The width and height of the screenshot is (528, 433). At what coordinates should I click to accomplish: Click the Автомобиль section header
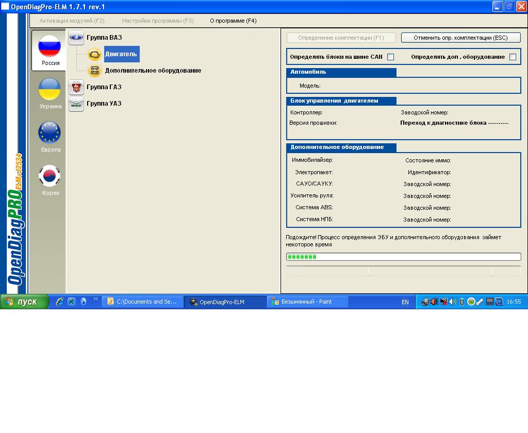click(341, 72)
